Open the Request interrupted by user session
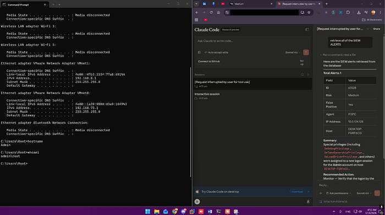Viewport: 385px width, 215px height. tap(252, 84)
